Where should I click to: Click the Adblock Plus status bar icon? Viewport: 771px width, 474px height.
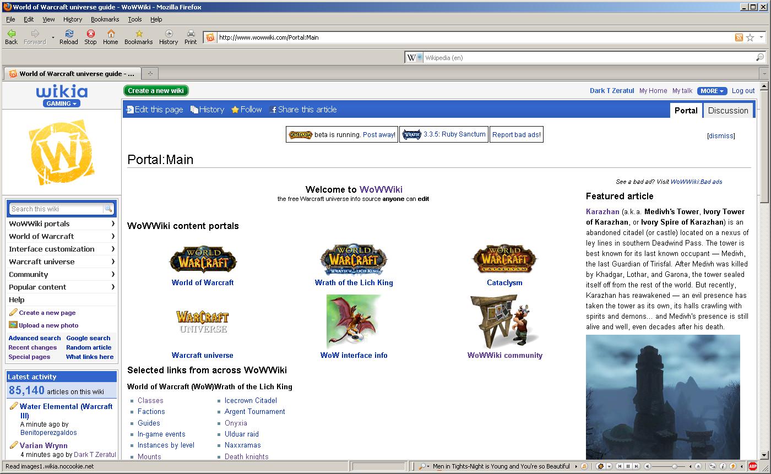[x=753, y=466]
